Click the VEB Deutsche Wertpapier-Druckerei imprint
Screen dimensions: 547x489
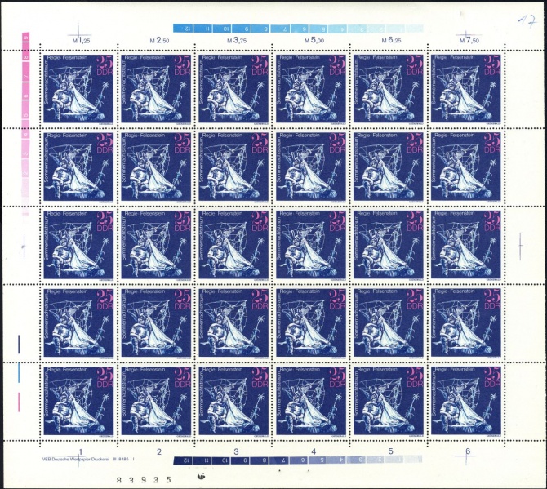[88, 460]
